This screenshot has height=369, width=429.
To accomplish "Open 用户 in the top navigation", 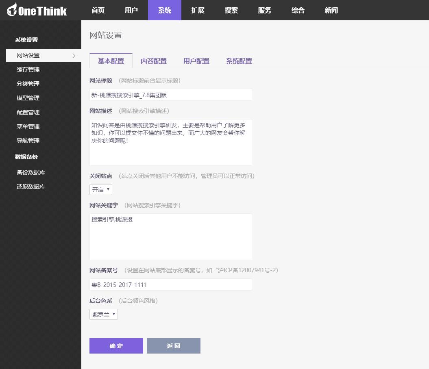I will 131,10.
